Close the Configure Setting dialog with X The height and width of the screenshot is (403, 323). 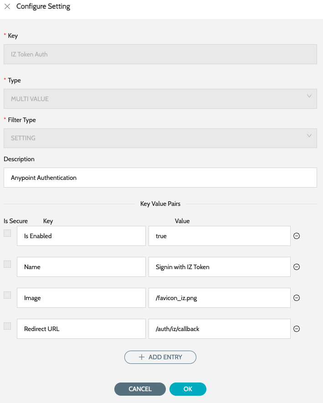(7, 6)
